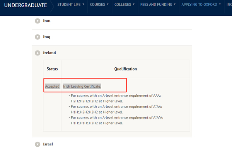Click the Iran country heading
Viewport: 232px width, 149px height.
coord(47,21)
